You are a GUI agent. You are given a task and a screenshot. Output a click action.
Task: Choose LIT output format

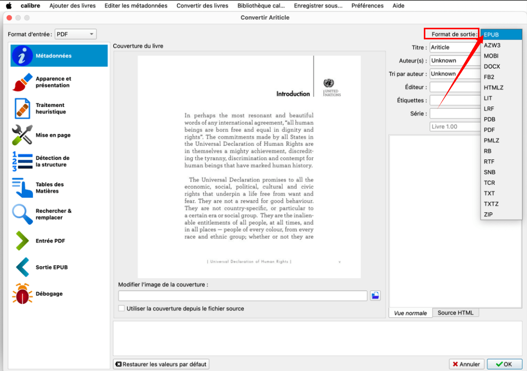click(x=501, y=98)
